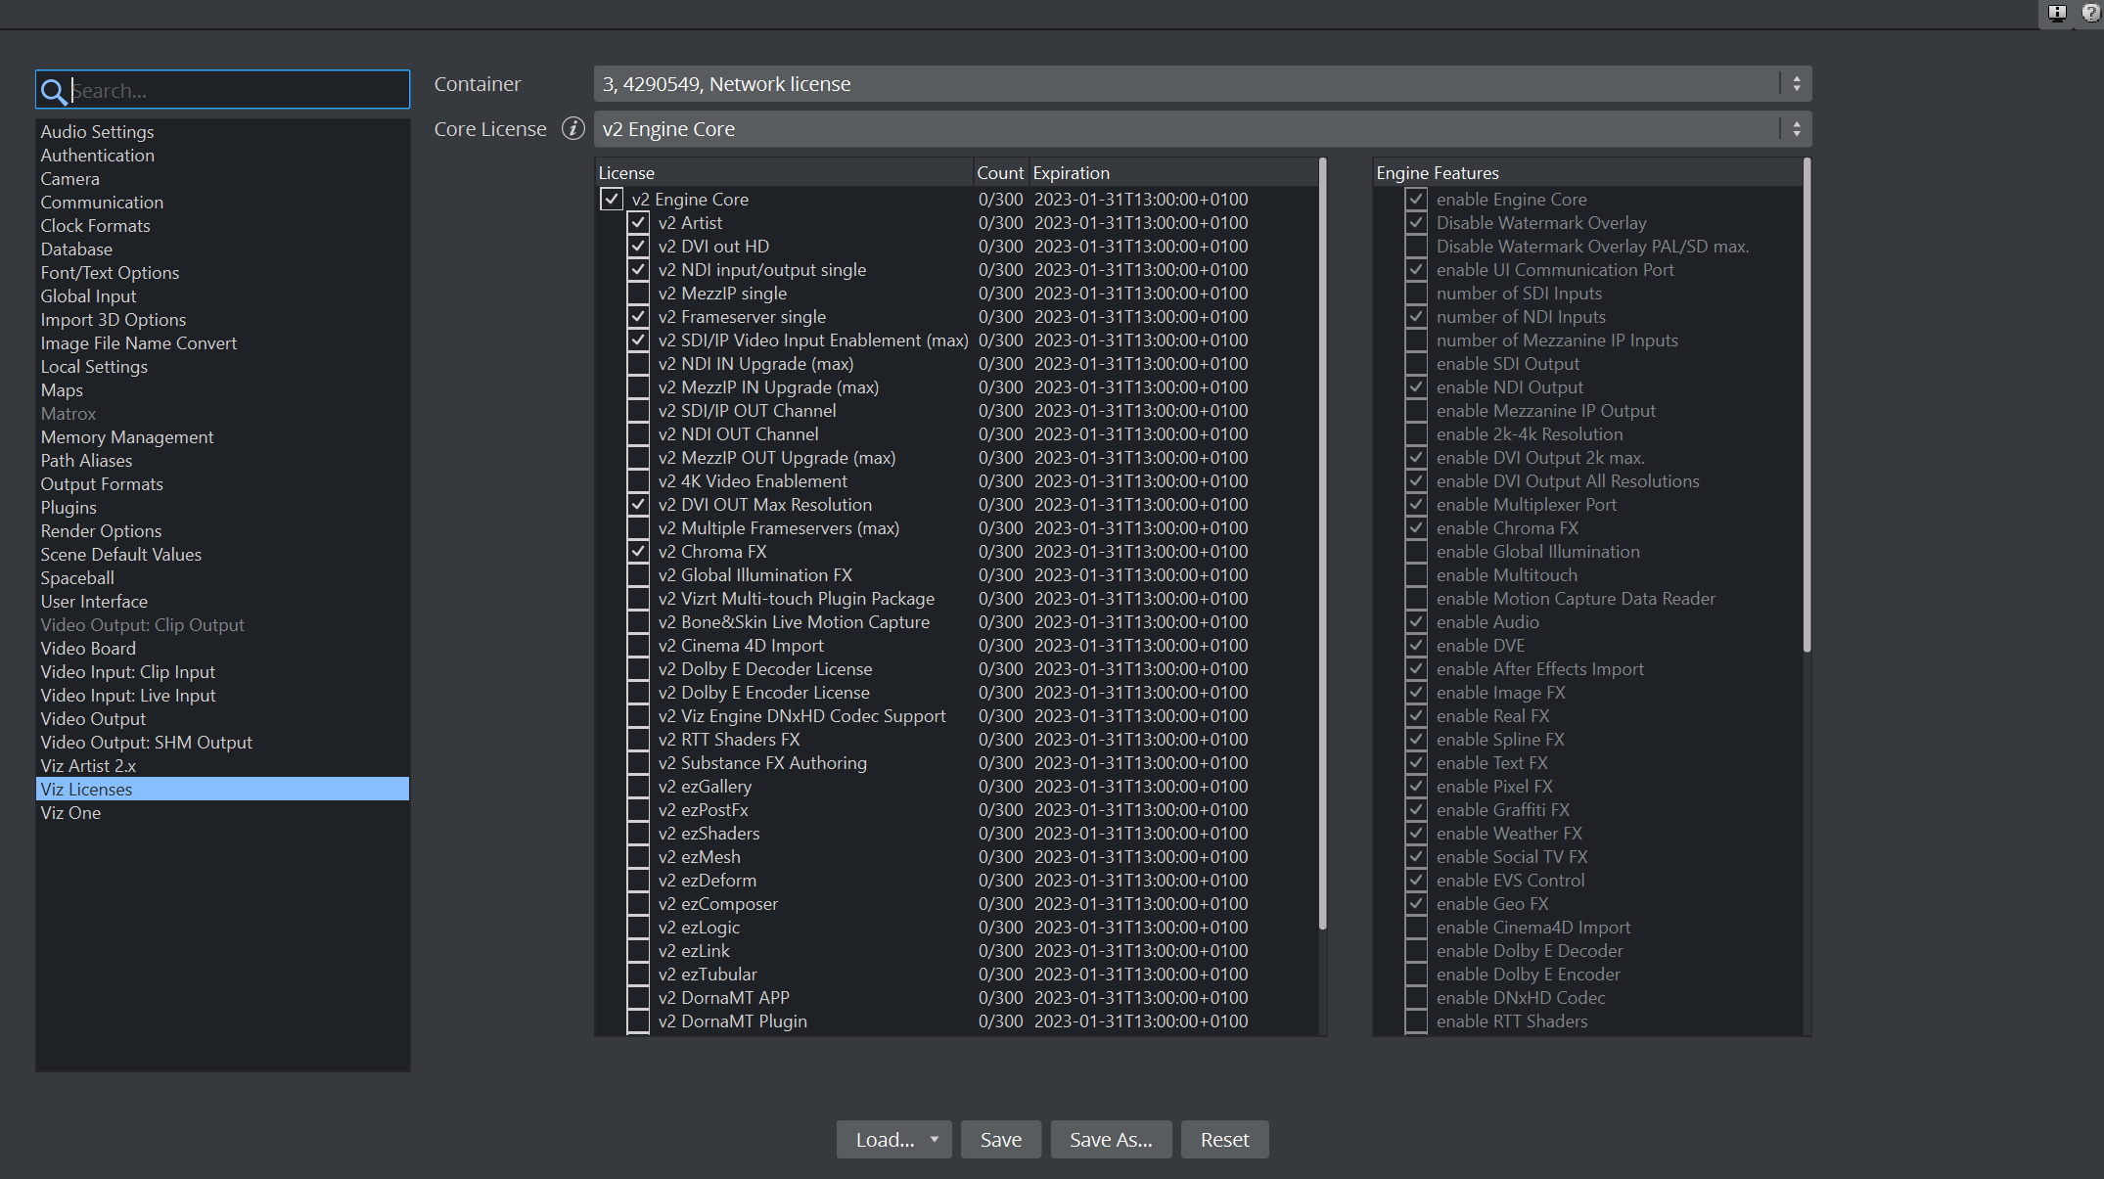Click the Save As... button
The height and width of the screenshot is (1179, 2104).
[x=1111, y=1140]
